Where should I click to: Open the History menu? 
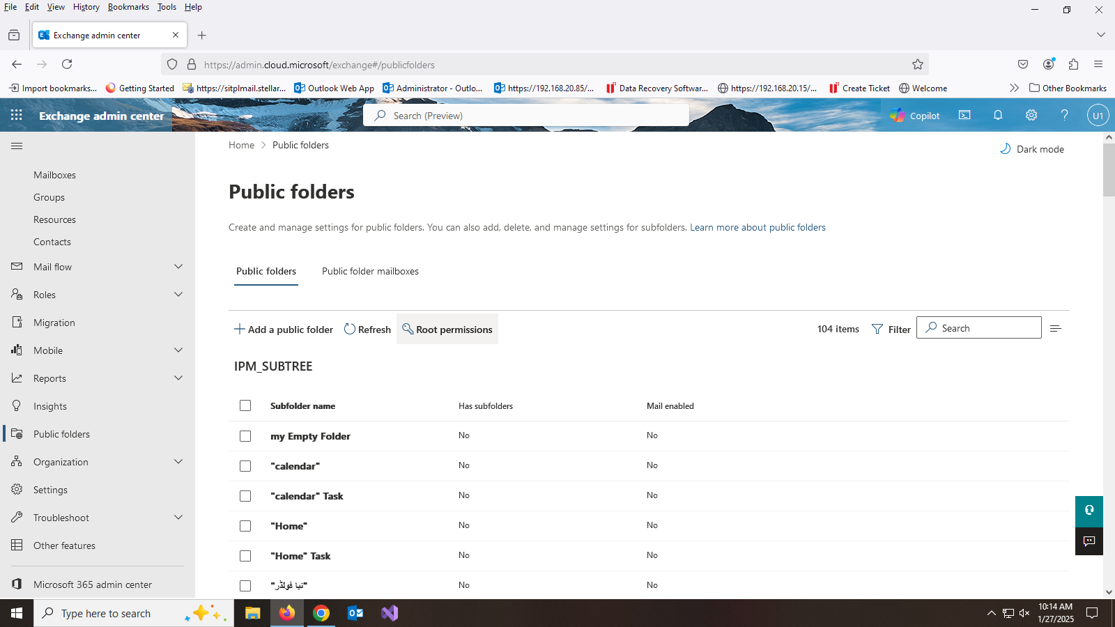pyautogui.click(x=86, y=7)
